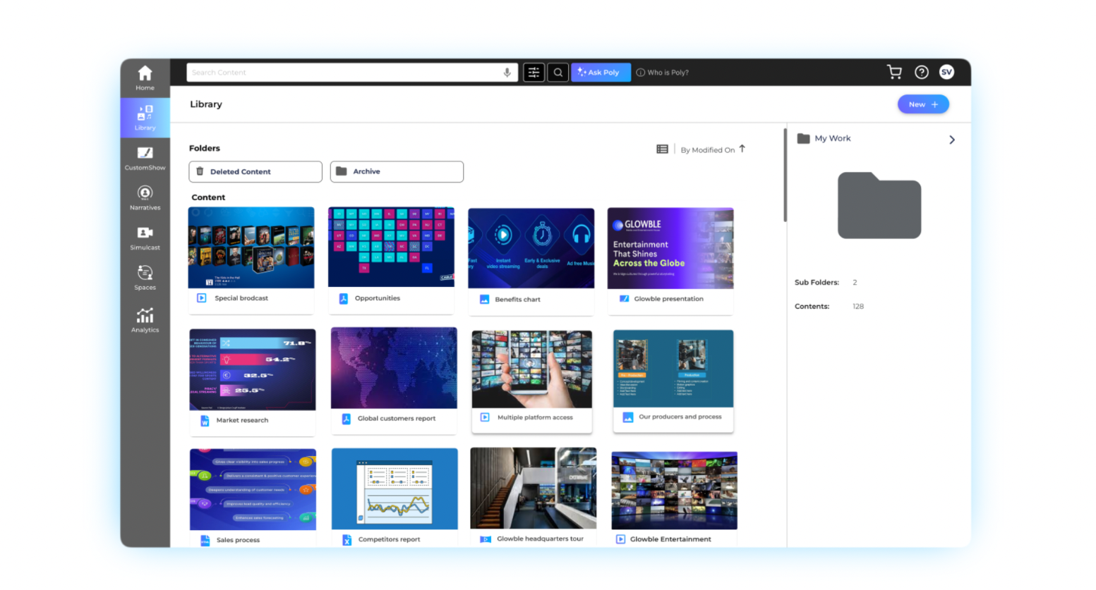Click the 'Contents:' label
This screenshot has width=1096, height=590.
812,307
